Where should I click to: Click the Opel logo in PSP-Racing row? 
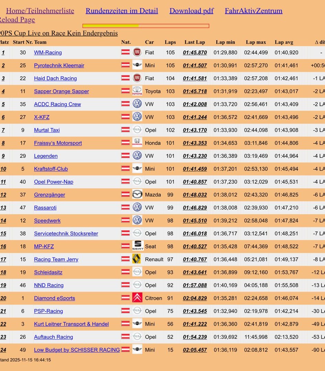tap(137, 311)
